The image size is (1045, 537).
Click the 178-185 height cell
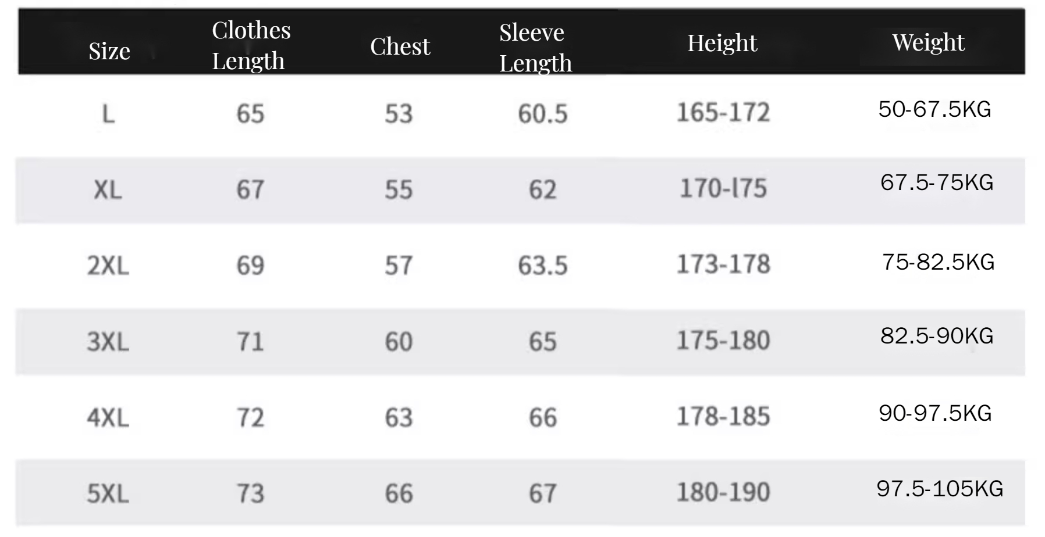pos(723,417)
